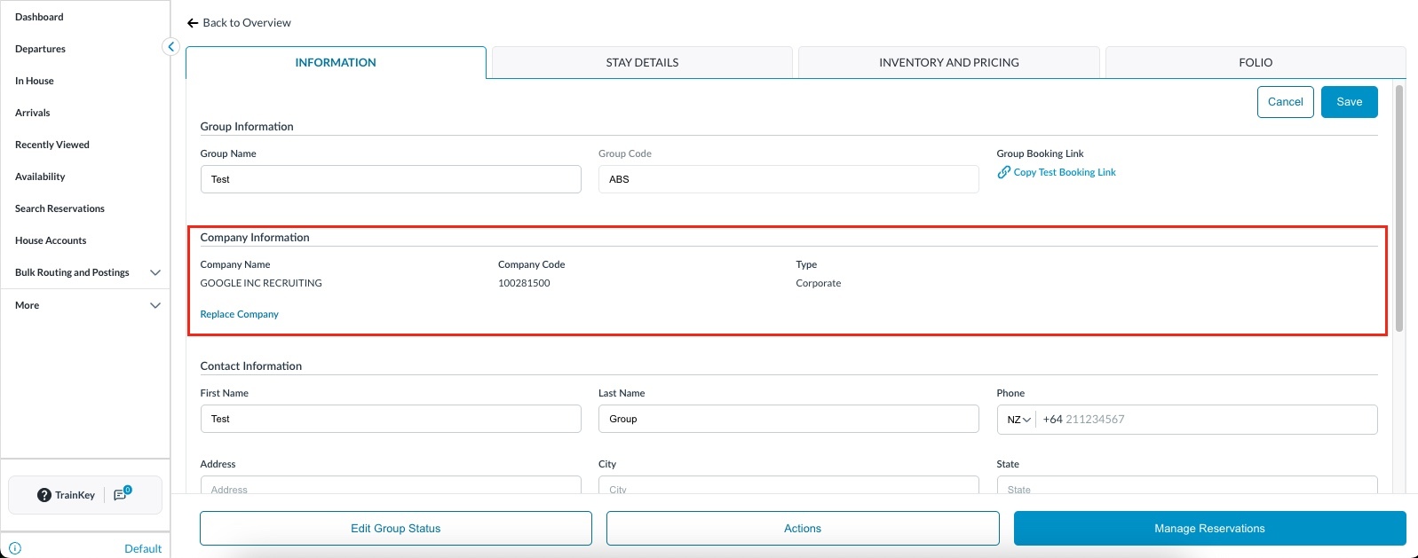The width and height of the screenshot is (1418, 558).
Task: Expand the More sidebar section
Action: (155, 305)
